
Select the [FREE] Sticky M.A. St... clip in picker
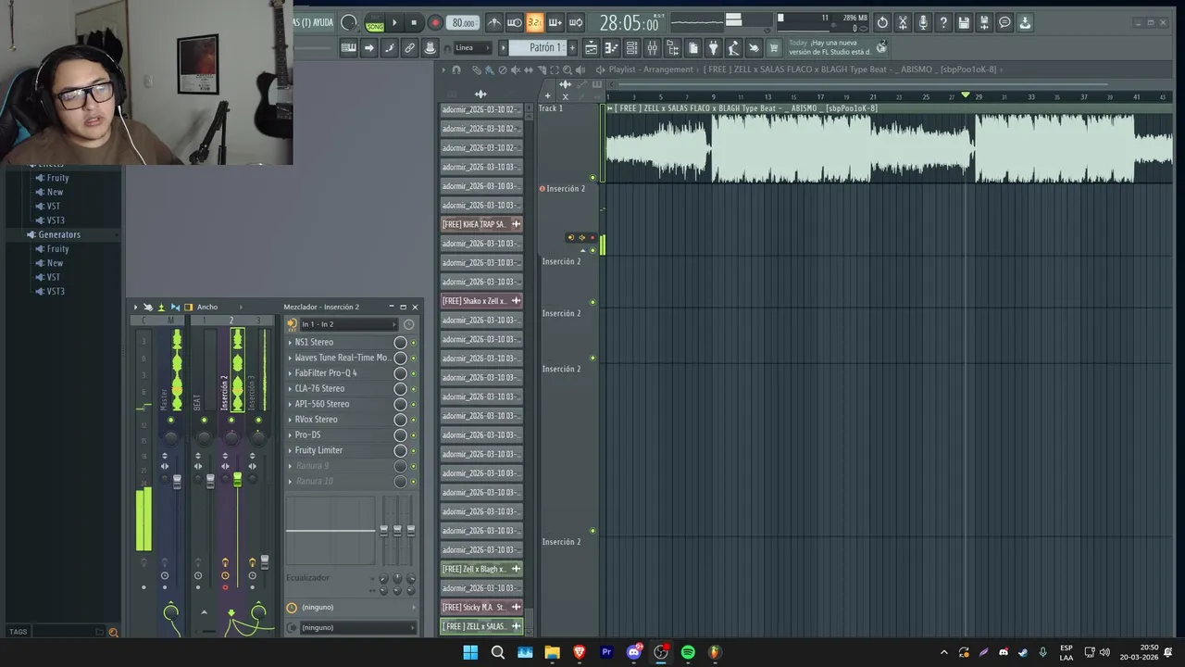481,608
